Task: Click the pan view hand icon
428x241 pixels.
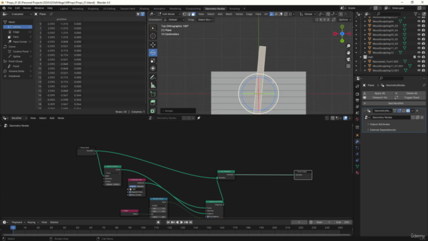Action: 348,52
